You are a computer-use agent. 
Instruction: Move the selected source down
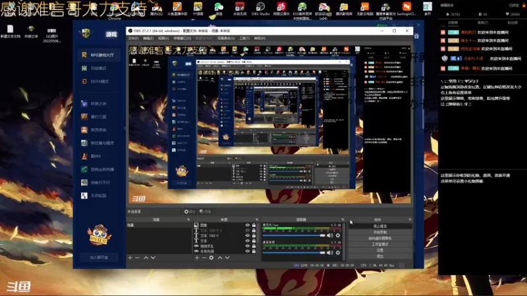tap(227, 258)
